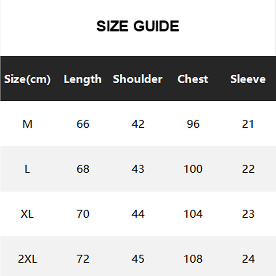This screenshot has width=276, height=276.
Task: Select the shoulder value 44 for XL
Action: (x=138, y=214)
